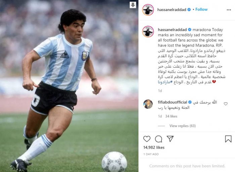Follow hassanelraddad account

click(x=201, y=9)
